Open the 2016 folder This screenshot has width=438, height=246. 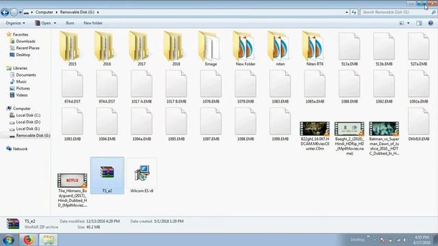click(107, 49)
